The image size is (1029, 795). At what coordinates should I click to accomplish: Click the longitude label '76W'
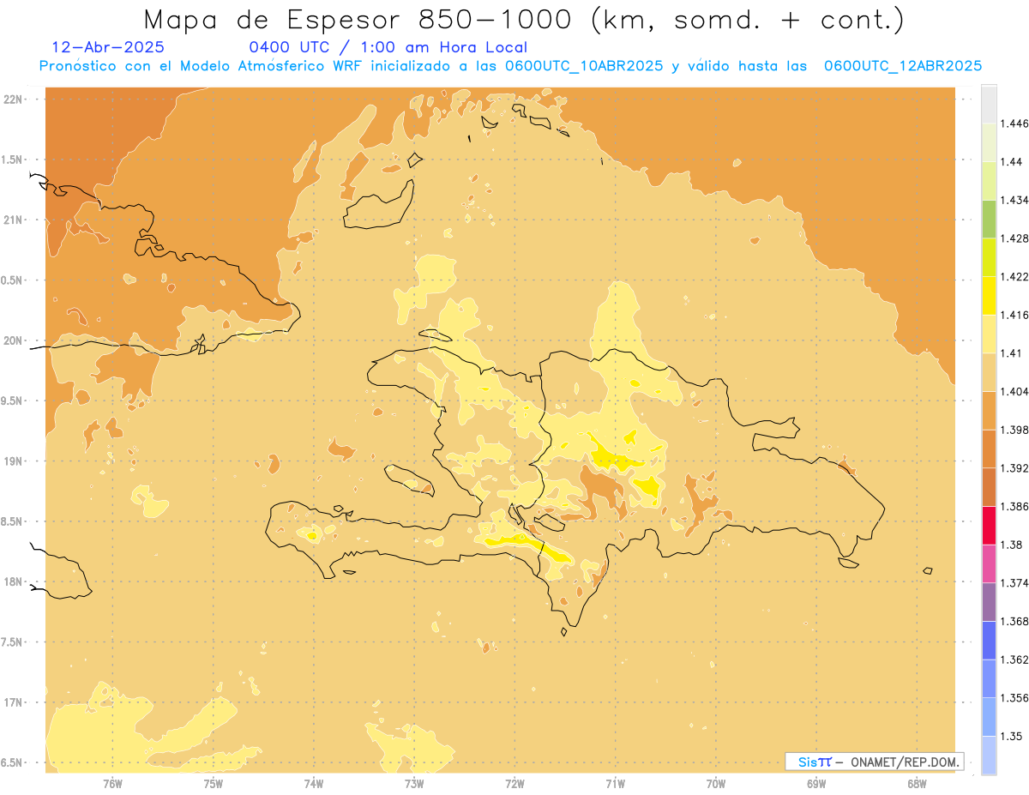click(112, 784)
